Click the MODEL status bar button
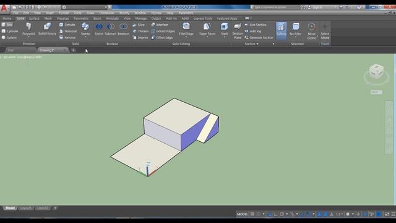The width and height of the screenshot is (396, 223). pyautogui.click(x=242, y=214)
